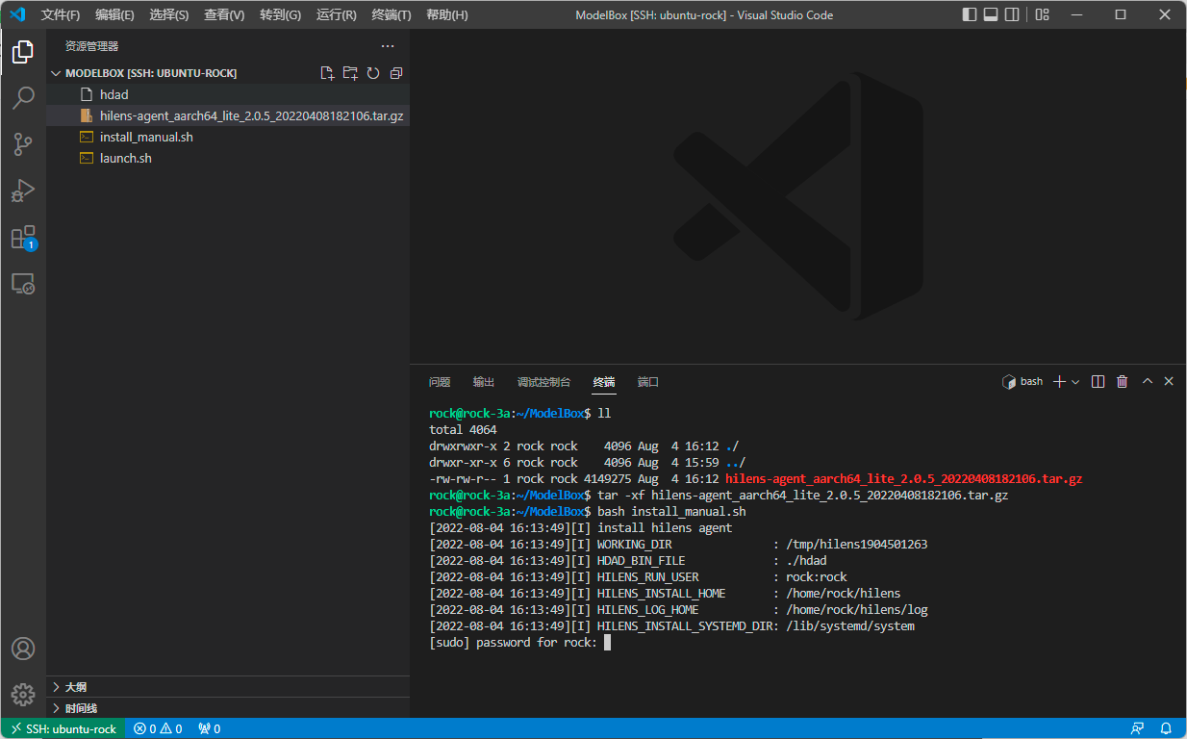
Task: Open the new terminal launch profile dropdown
Action: (1075, 382)
